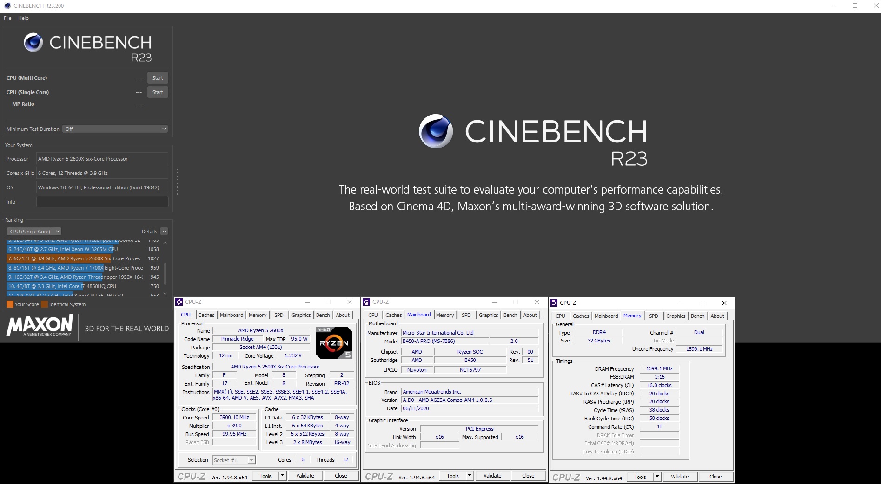This screenshot has height=484, width=881.
Task: Open Caches tab in Memory CPU-Z window
Action: (581, 316)
